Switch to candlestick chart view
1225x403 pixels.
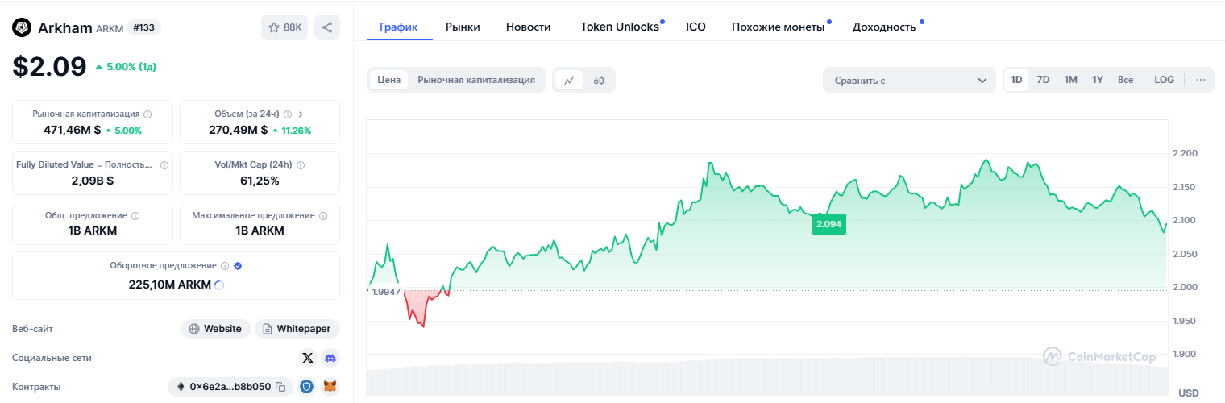click(x=598, y=80)
